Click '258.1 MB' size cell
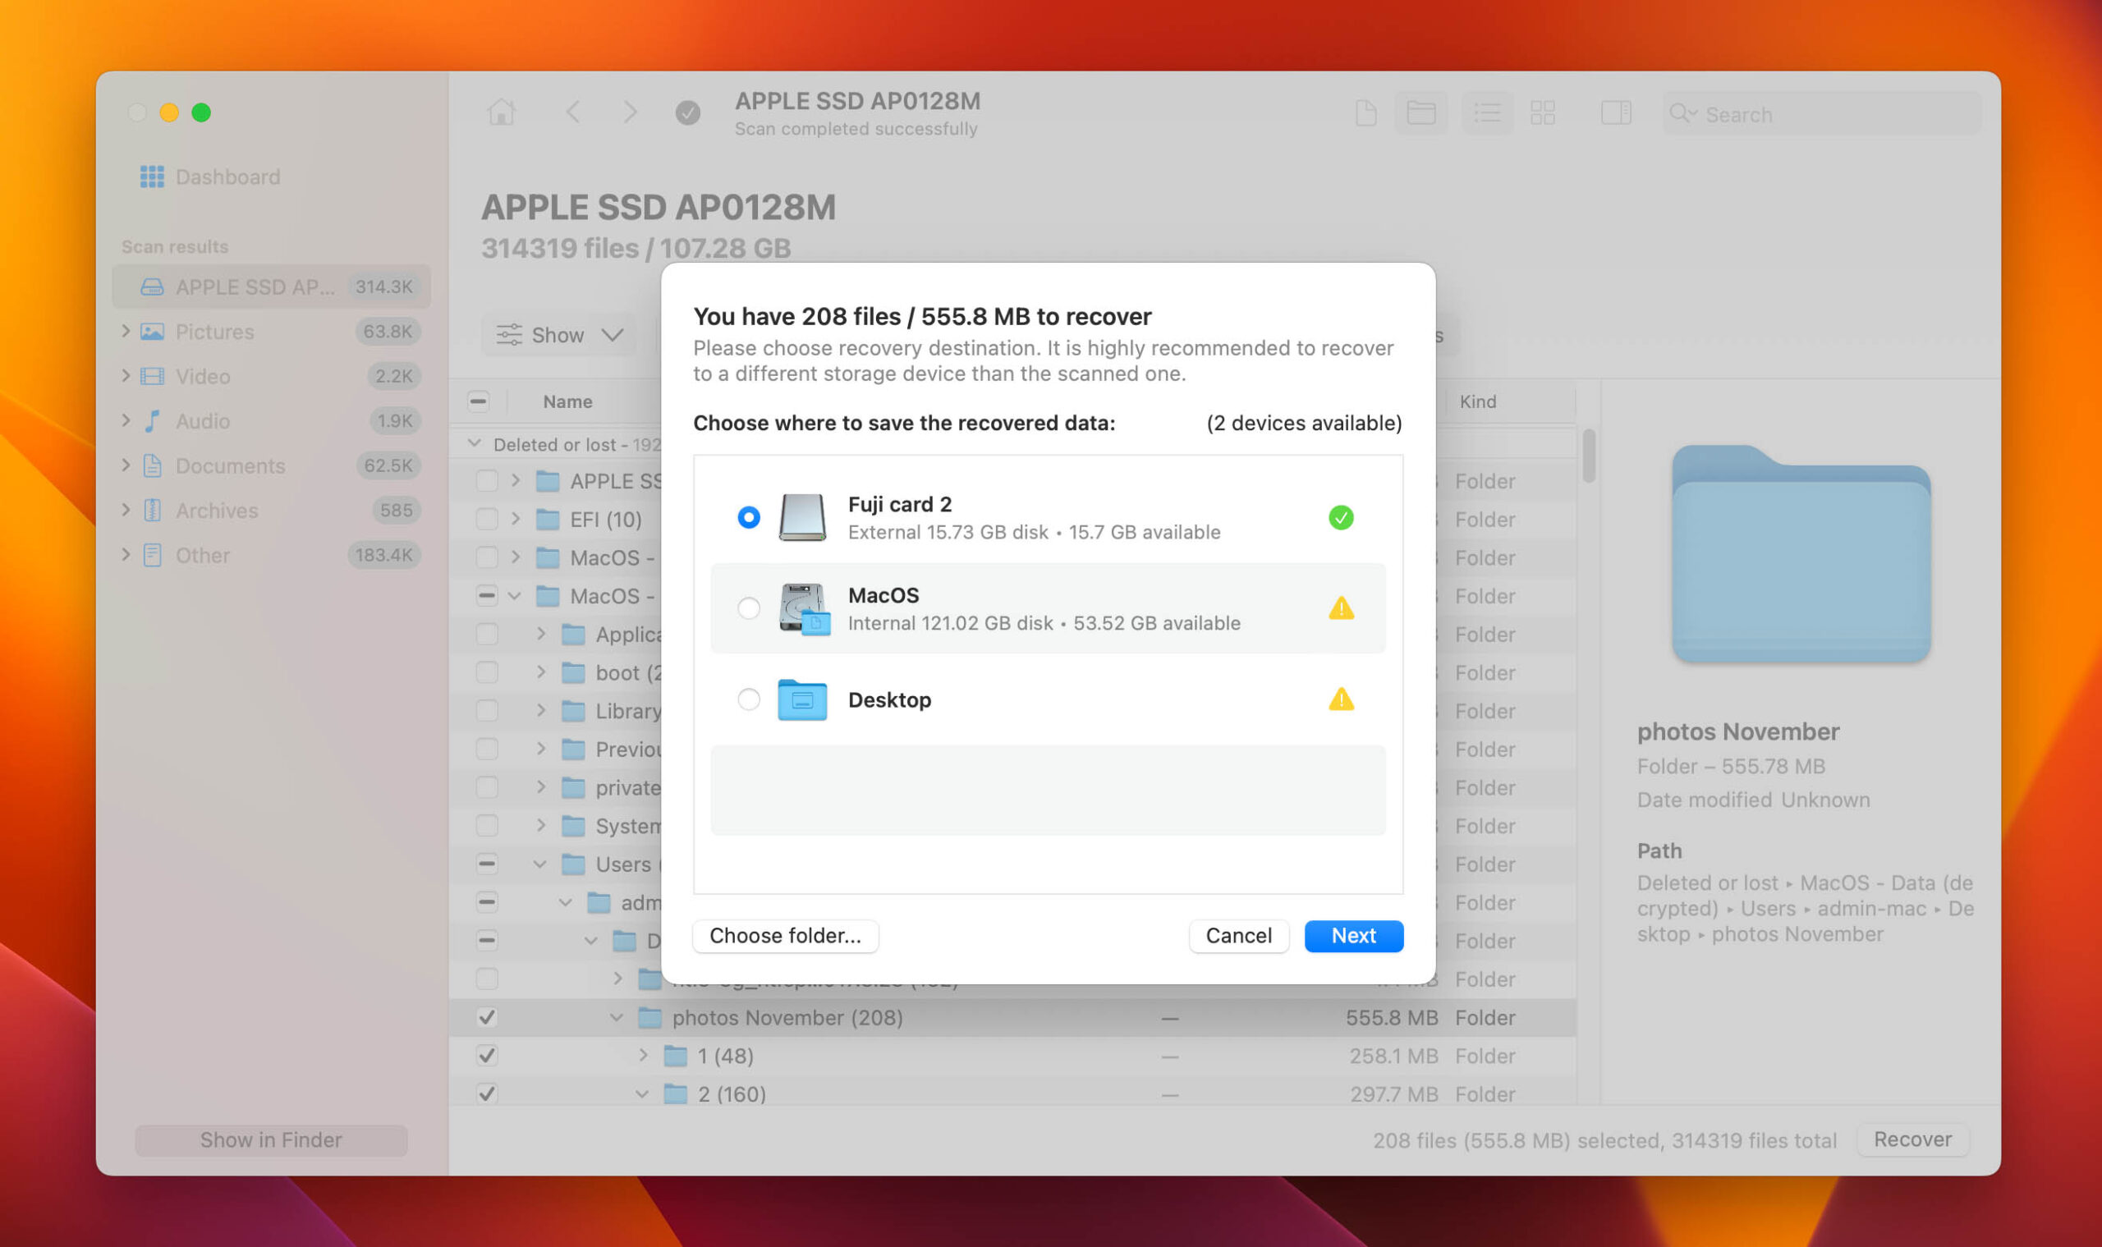 pyautogui.click(x=1393, y=1056)
